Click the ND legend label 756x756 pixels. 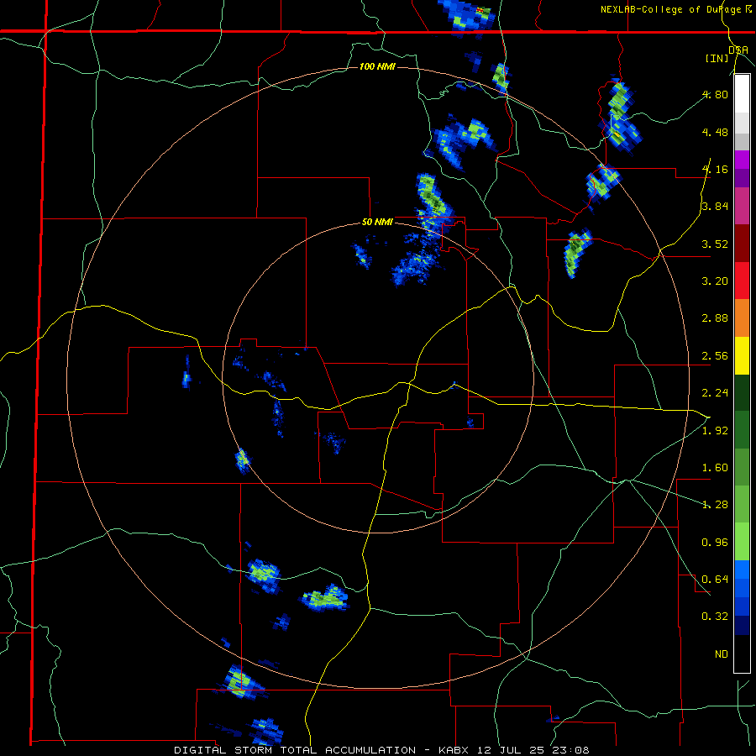[x=722, y=654]
